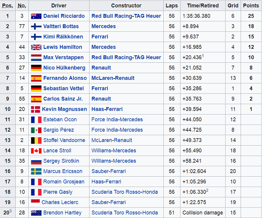Click the Mexican flag beside Sergio Pérez
The width and height of the screenshot is (262, 218).
[36, 130]
